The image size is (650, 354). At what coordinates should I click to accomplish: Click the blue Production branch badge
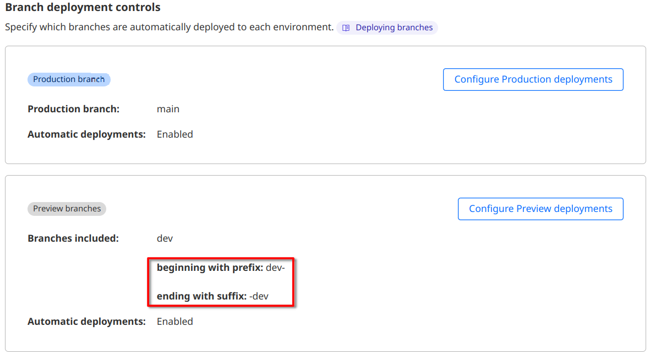pyautogui.click(x=69, y=79)
